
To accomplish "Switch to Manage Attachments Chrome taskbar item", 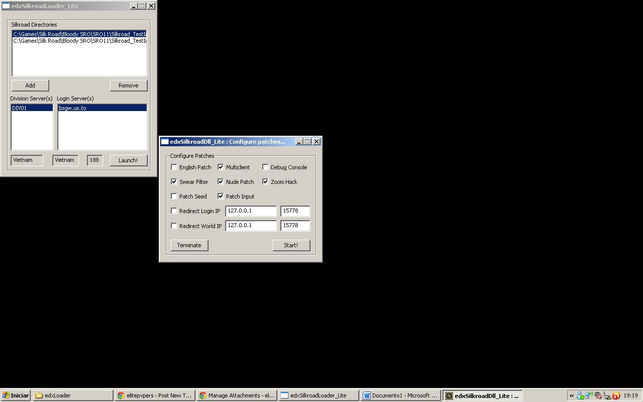I will [237, 395].
